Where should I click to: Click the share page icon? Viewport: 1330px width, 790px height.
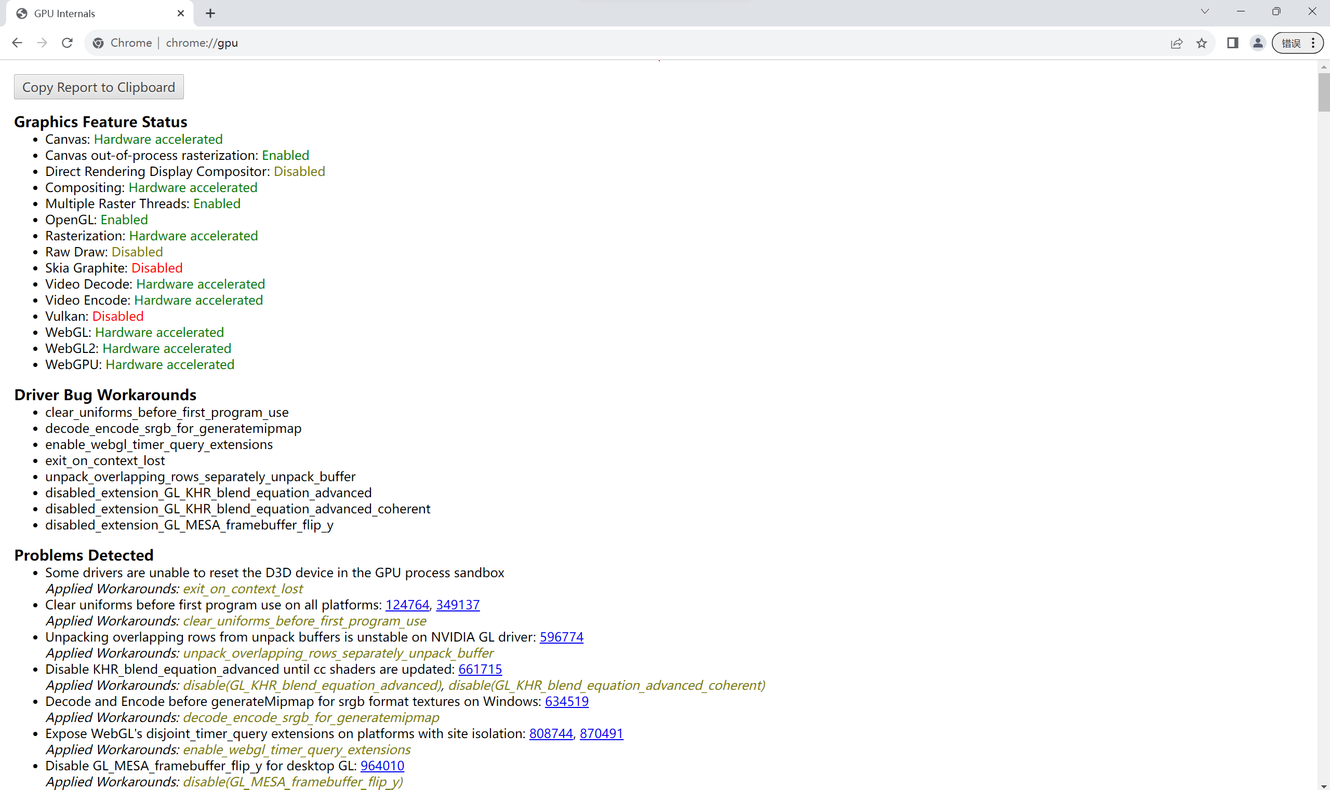point(1177,43)
